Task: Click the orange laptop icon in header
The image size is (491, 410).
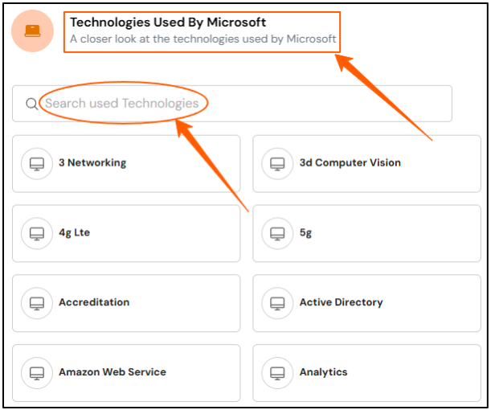Action: pos(33,31)
